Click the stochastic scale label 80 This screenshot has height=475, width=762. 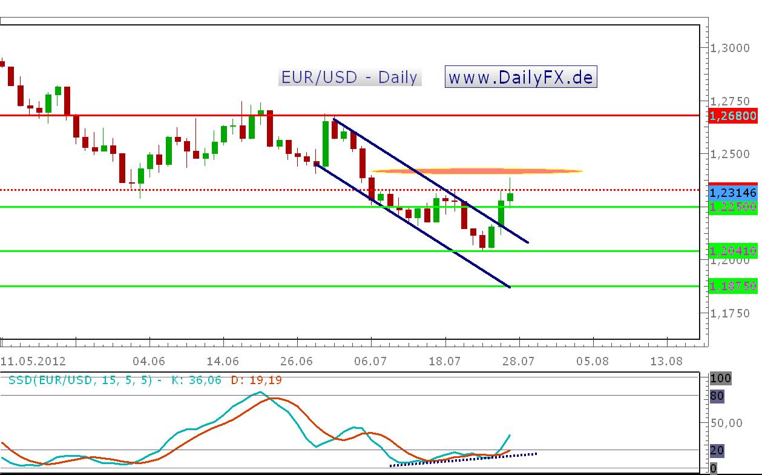pyautogui.click(x=717, y=396)
